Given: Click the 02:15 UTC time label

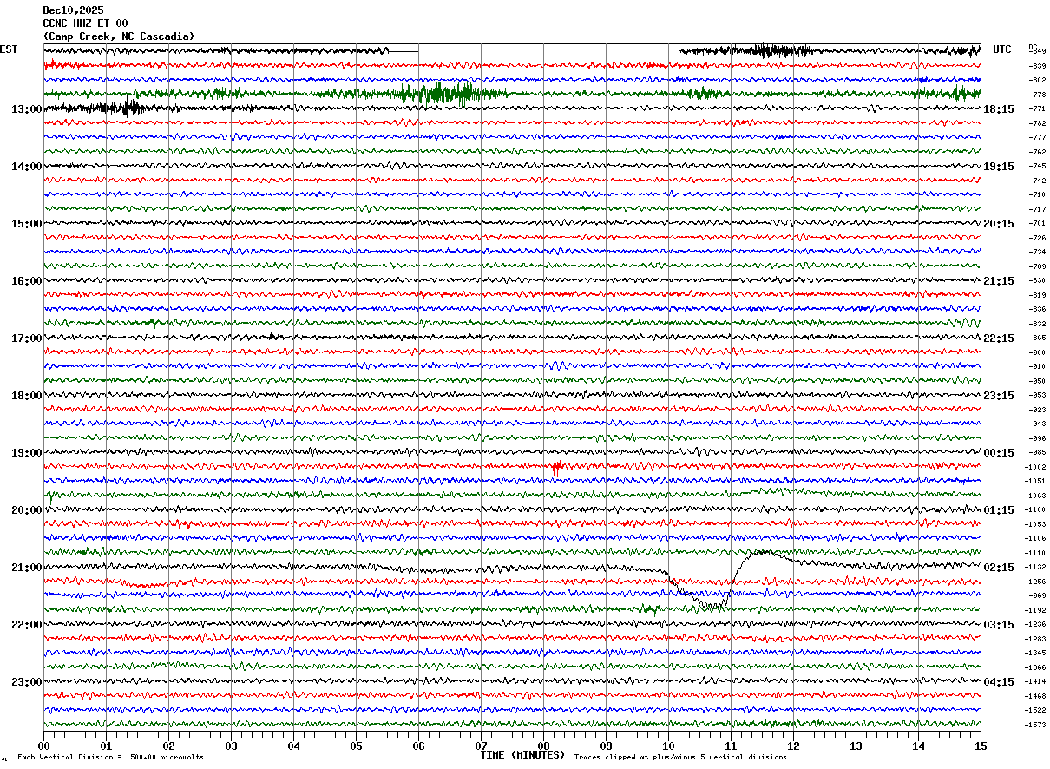Looking at the screenshot, I should [999, 568].
